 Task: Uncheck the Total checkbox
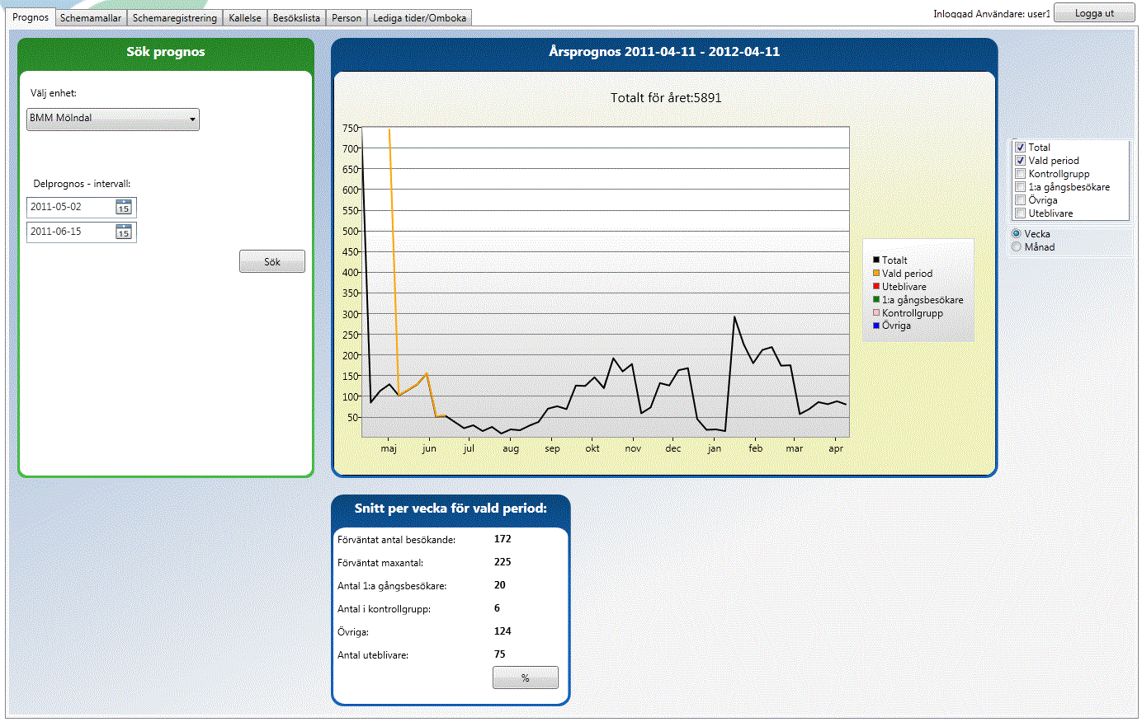(1020, 148)
